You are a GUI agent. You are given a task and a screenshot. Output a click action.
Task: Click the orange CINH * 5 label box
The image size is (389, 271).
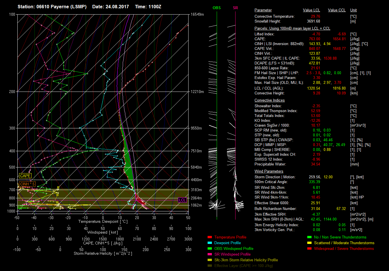(27, 184)
